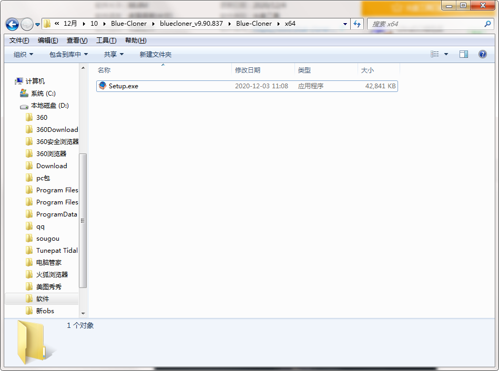The image size is (499, 371).
Task: Open the Download folder in tree
Action: point(52,166)
